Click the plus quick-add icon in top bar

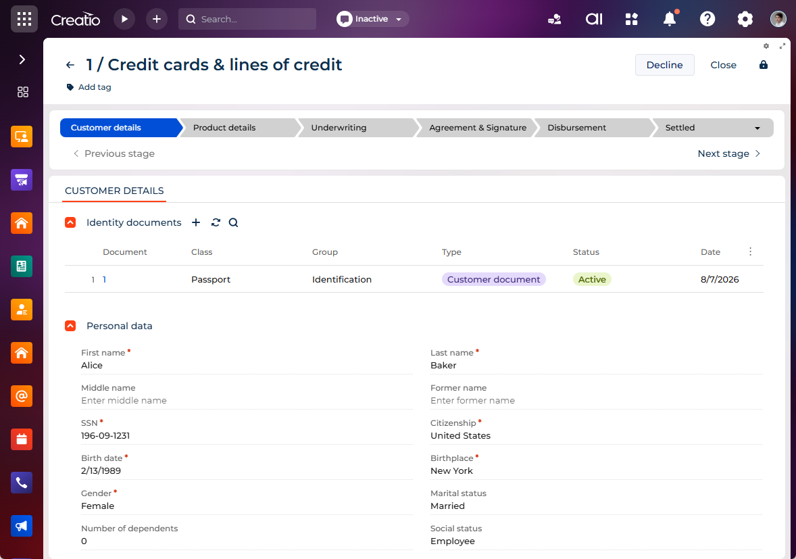[157, 20]
